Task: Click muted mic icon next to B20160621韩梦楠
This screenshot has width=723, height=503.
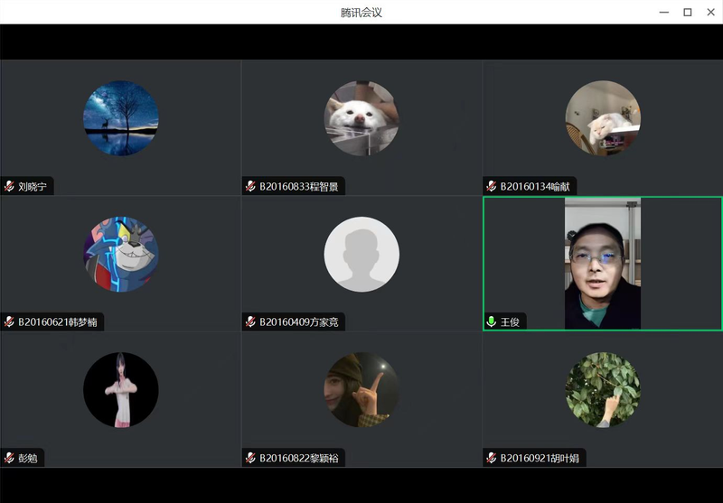Action: [9, 321]
